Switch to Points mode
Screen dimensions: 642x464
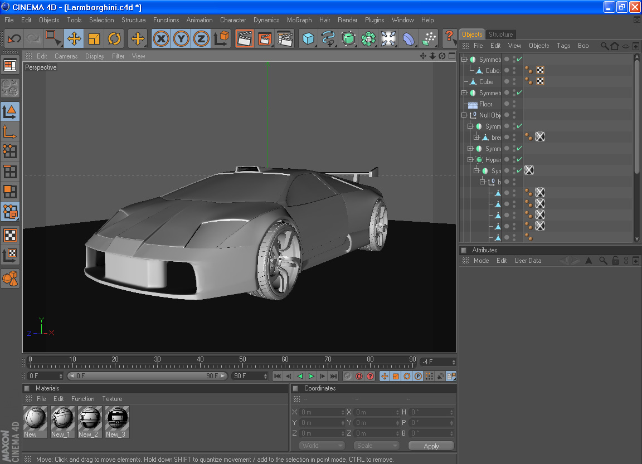[10, 152]
